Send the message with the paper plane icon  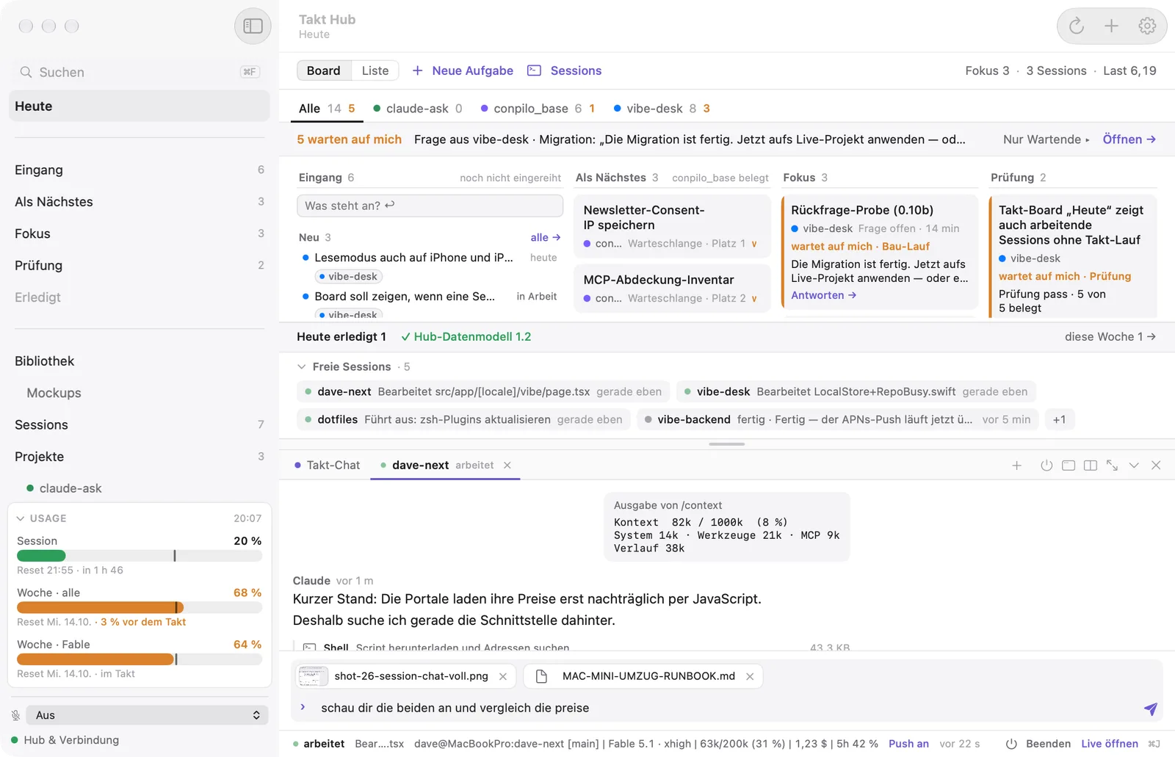1151,709
